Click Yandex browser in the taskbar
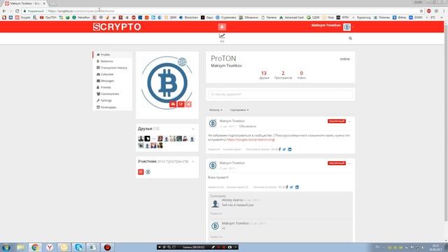Screen dimensions: 448x252 pos(50,247)
